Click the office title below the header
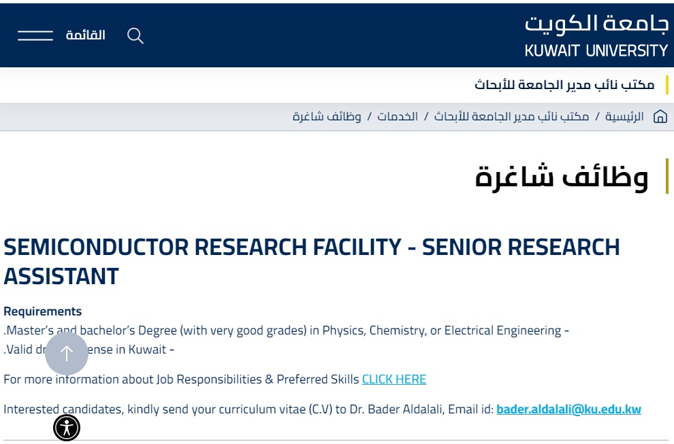This screenshot has width=674, height=444. pos(564,85)
